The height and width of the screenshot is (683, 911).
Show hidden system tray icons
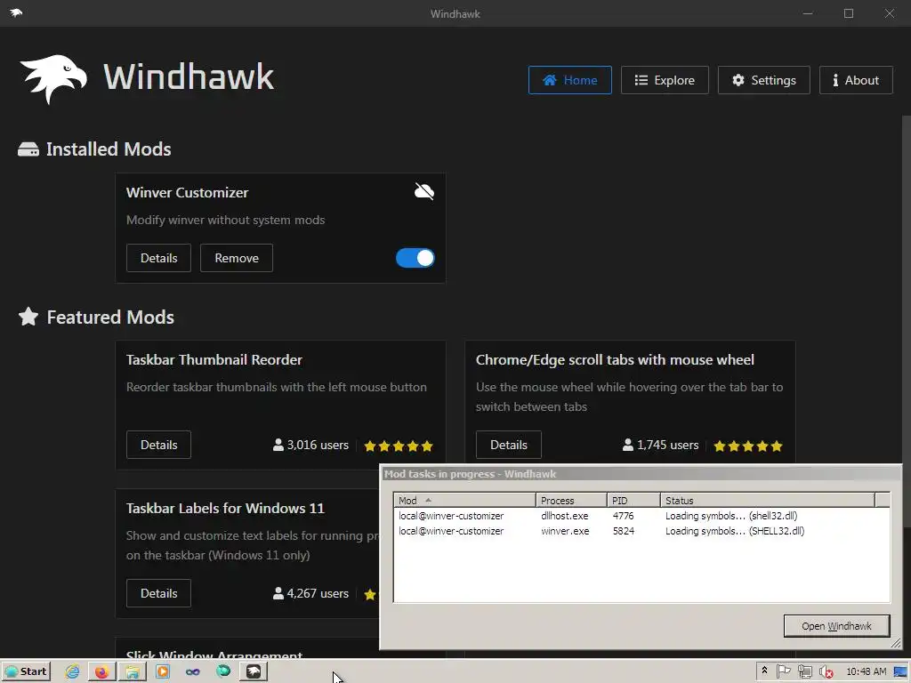click(x=764, y=671)
